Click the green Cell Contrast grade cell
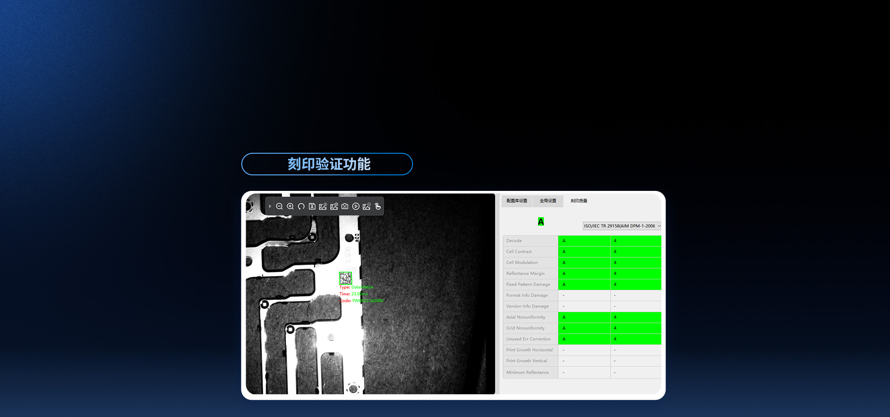This screenshot has width=890, height=417. point(584,251)
